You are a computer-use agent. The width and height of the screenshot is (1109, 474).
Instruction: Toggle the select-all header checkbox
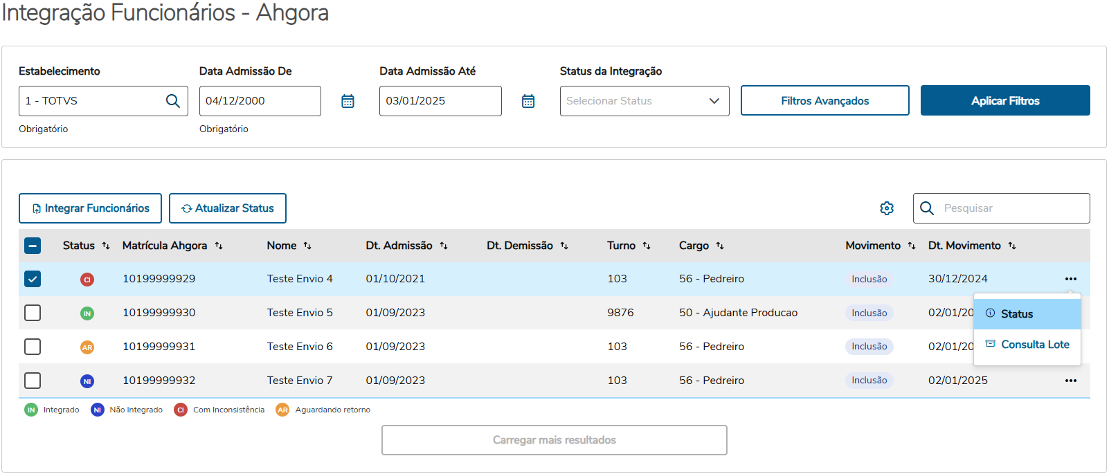click(x=33, y=246)
